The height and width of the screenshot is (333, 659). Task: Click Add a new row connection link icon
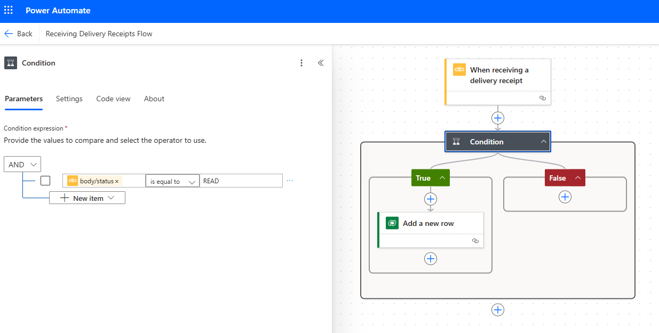[x=475, y=241]
